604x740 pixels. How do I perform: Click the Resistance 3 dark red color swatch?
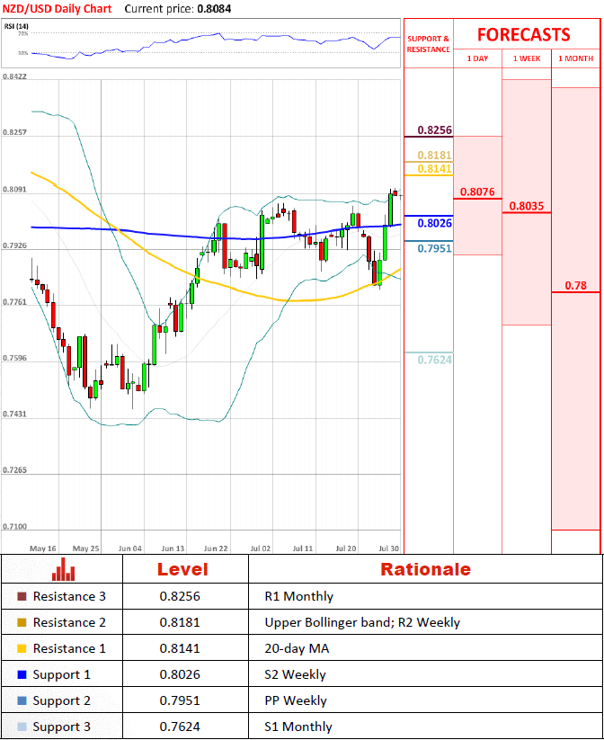click(22, 596)
